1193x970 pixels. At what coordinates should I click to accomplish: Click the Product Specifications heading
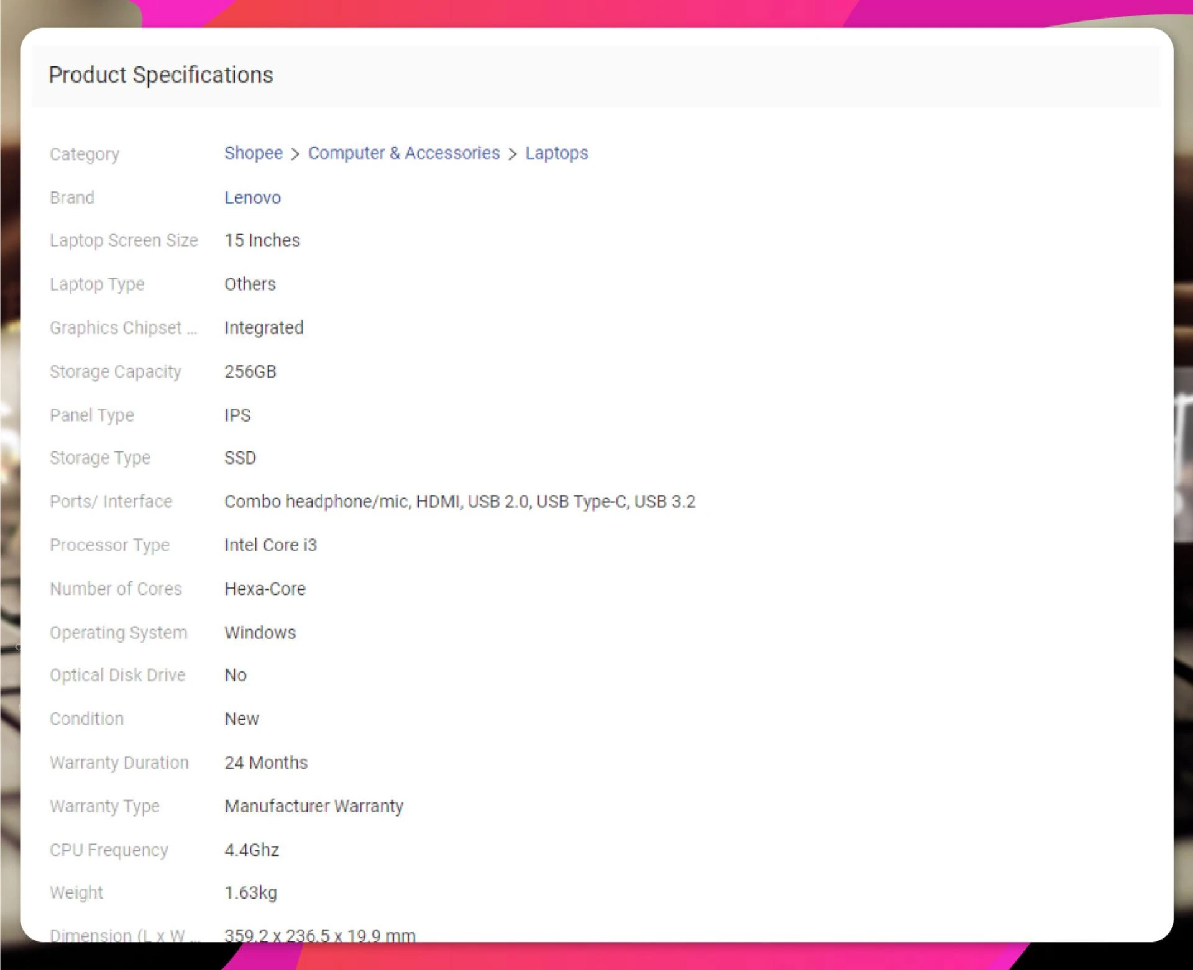pyautogui.click(x=161, y=75)
